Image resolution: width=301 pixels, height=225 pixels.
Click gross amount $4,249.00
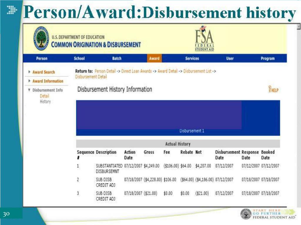[152, 166]
